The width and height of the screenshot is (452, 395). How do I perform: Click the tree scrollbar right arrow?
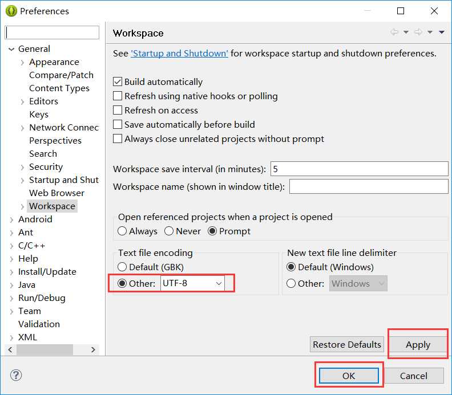coord(93,349)
